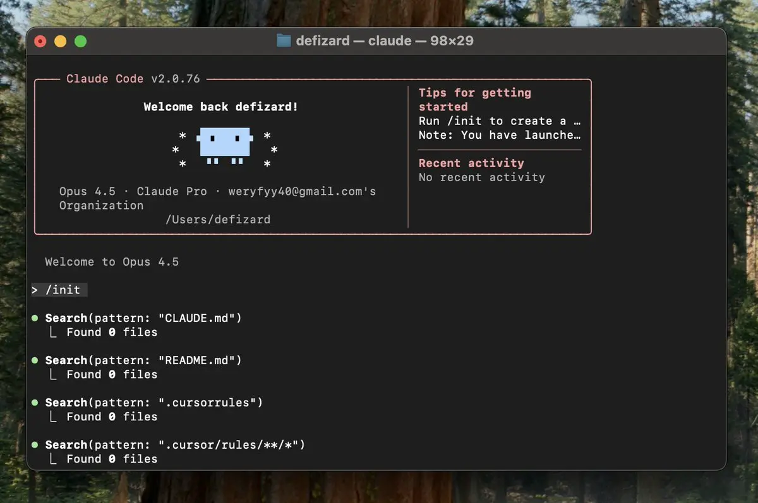Click the window title 'defizard — claude — 98×29'
The image size is (758, 503).
385,41
